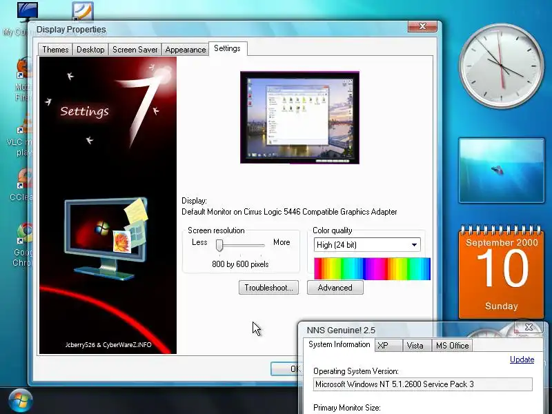Image resolution: width=552 pixels, height=414 pixels.
Task: Click the screen resolution slider thumb
Action: pos(219,246)
